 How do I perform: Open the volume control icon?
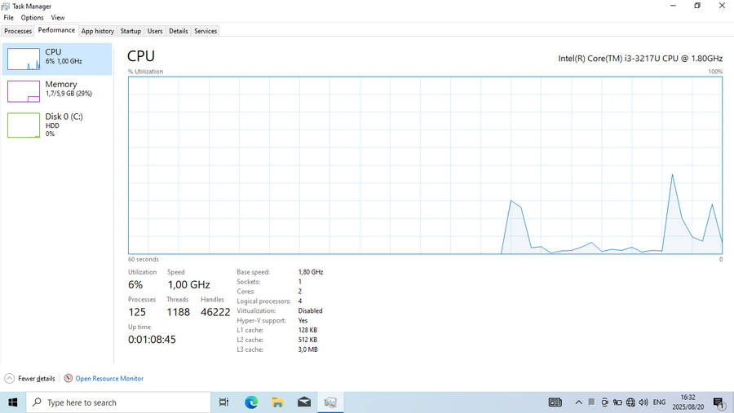643,402
